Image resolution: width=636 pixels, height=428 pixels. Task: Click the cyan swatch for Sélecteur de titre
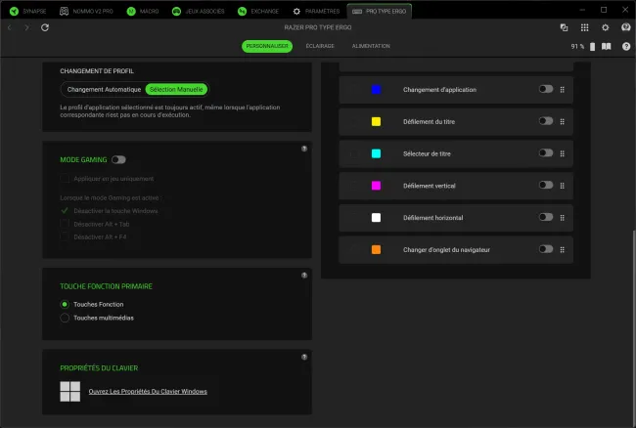coord(376,153)
